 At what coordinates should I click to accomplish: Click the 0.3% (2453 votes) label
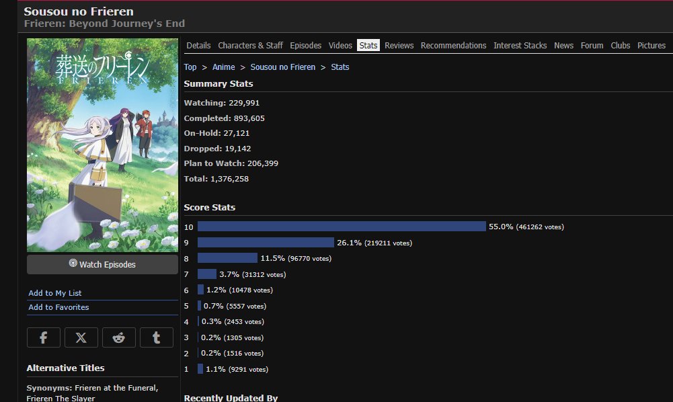[233, 321]
